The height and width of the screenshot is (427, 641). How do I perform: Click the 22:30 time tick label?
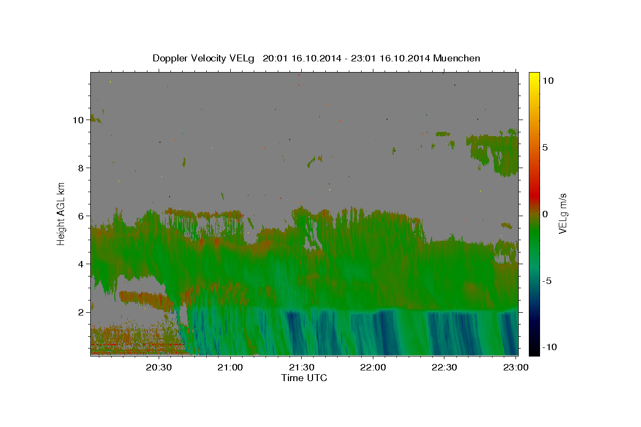[444, 367]
